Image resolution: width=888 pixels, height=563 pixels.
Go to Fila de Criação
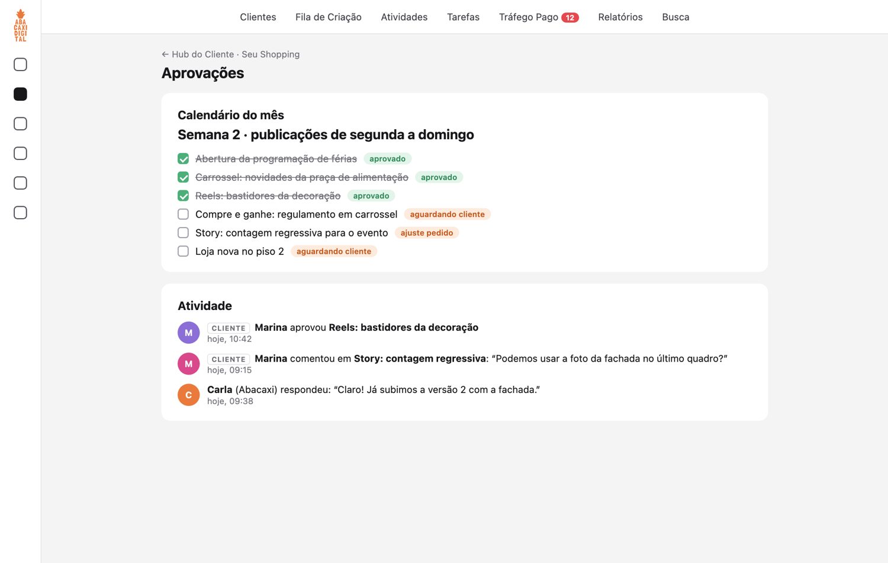[x=329, y=17]
